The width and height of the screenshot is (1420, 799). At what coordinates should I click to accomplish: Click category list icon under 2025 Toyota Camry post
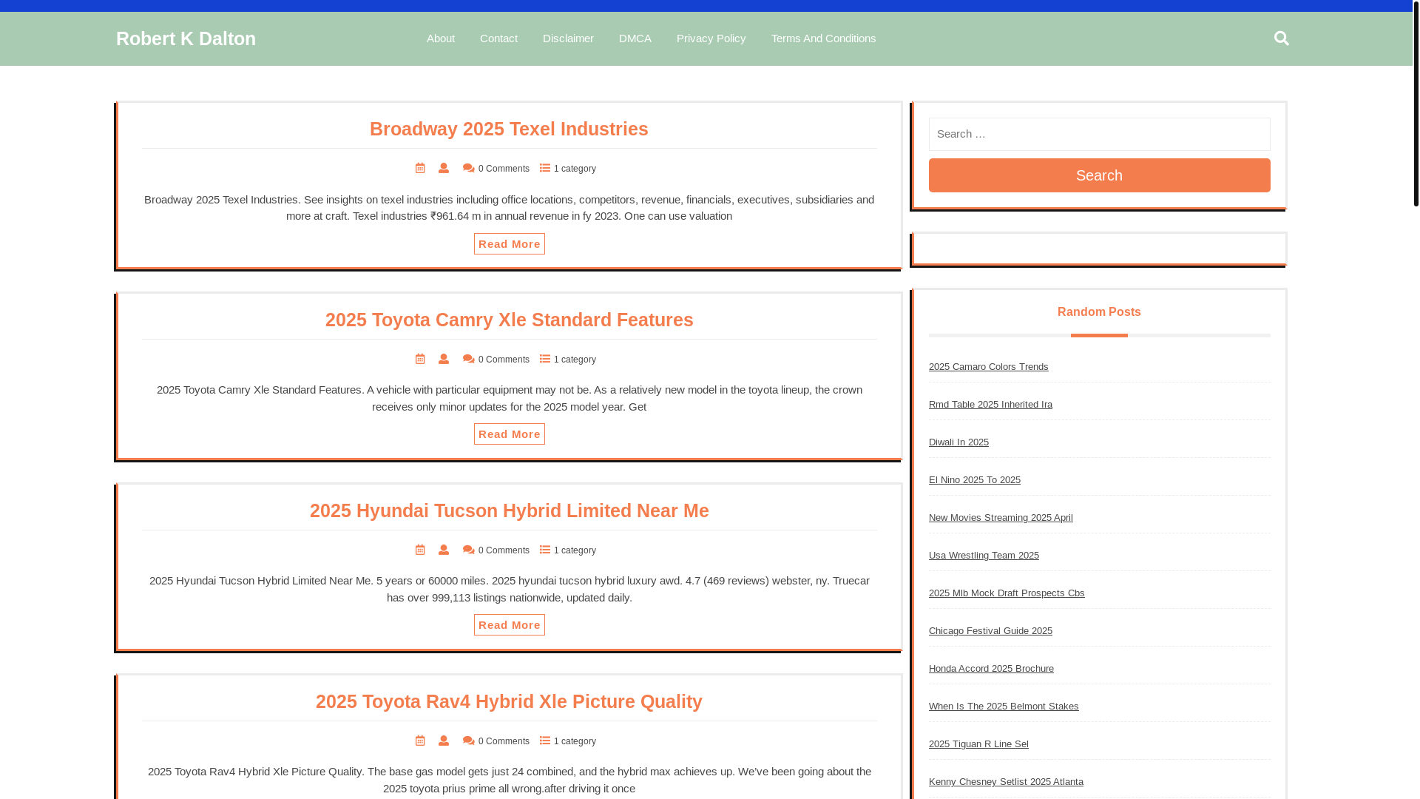[x=545, y=360]
